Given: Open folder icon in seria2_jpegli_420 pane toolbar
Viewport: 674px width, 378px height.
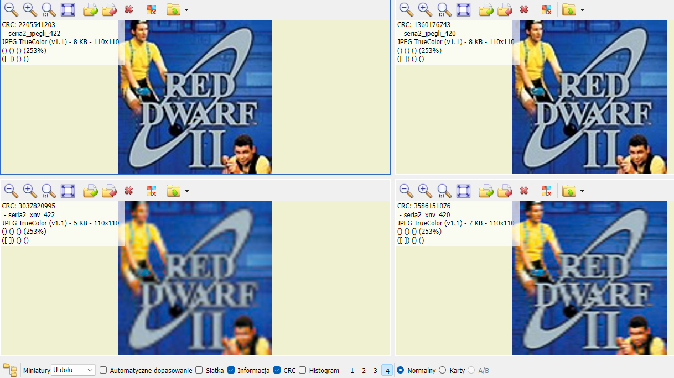Looking at the screenshot, I should click(568, 9).
